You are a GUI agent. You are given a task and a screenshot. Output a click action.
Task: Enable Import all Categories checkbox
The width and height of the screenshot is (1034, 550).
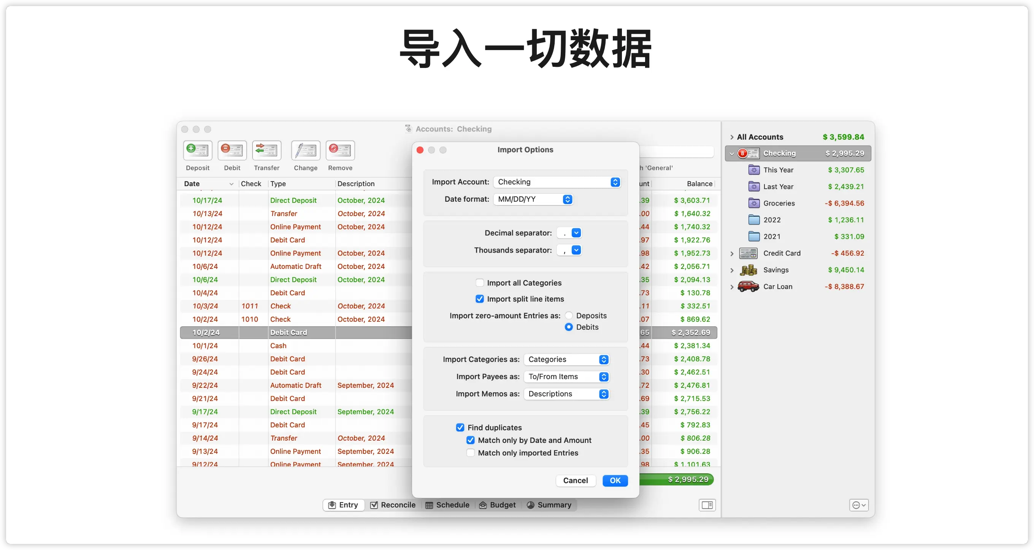click(x=480, y=283)
